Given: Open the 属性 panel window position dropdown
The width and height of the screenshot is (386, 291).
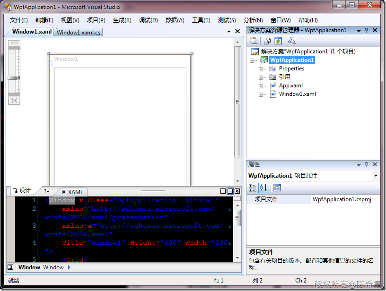Looking at the screenshot, I should pyautogui.click(x=359, y=165).
